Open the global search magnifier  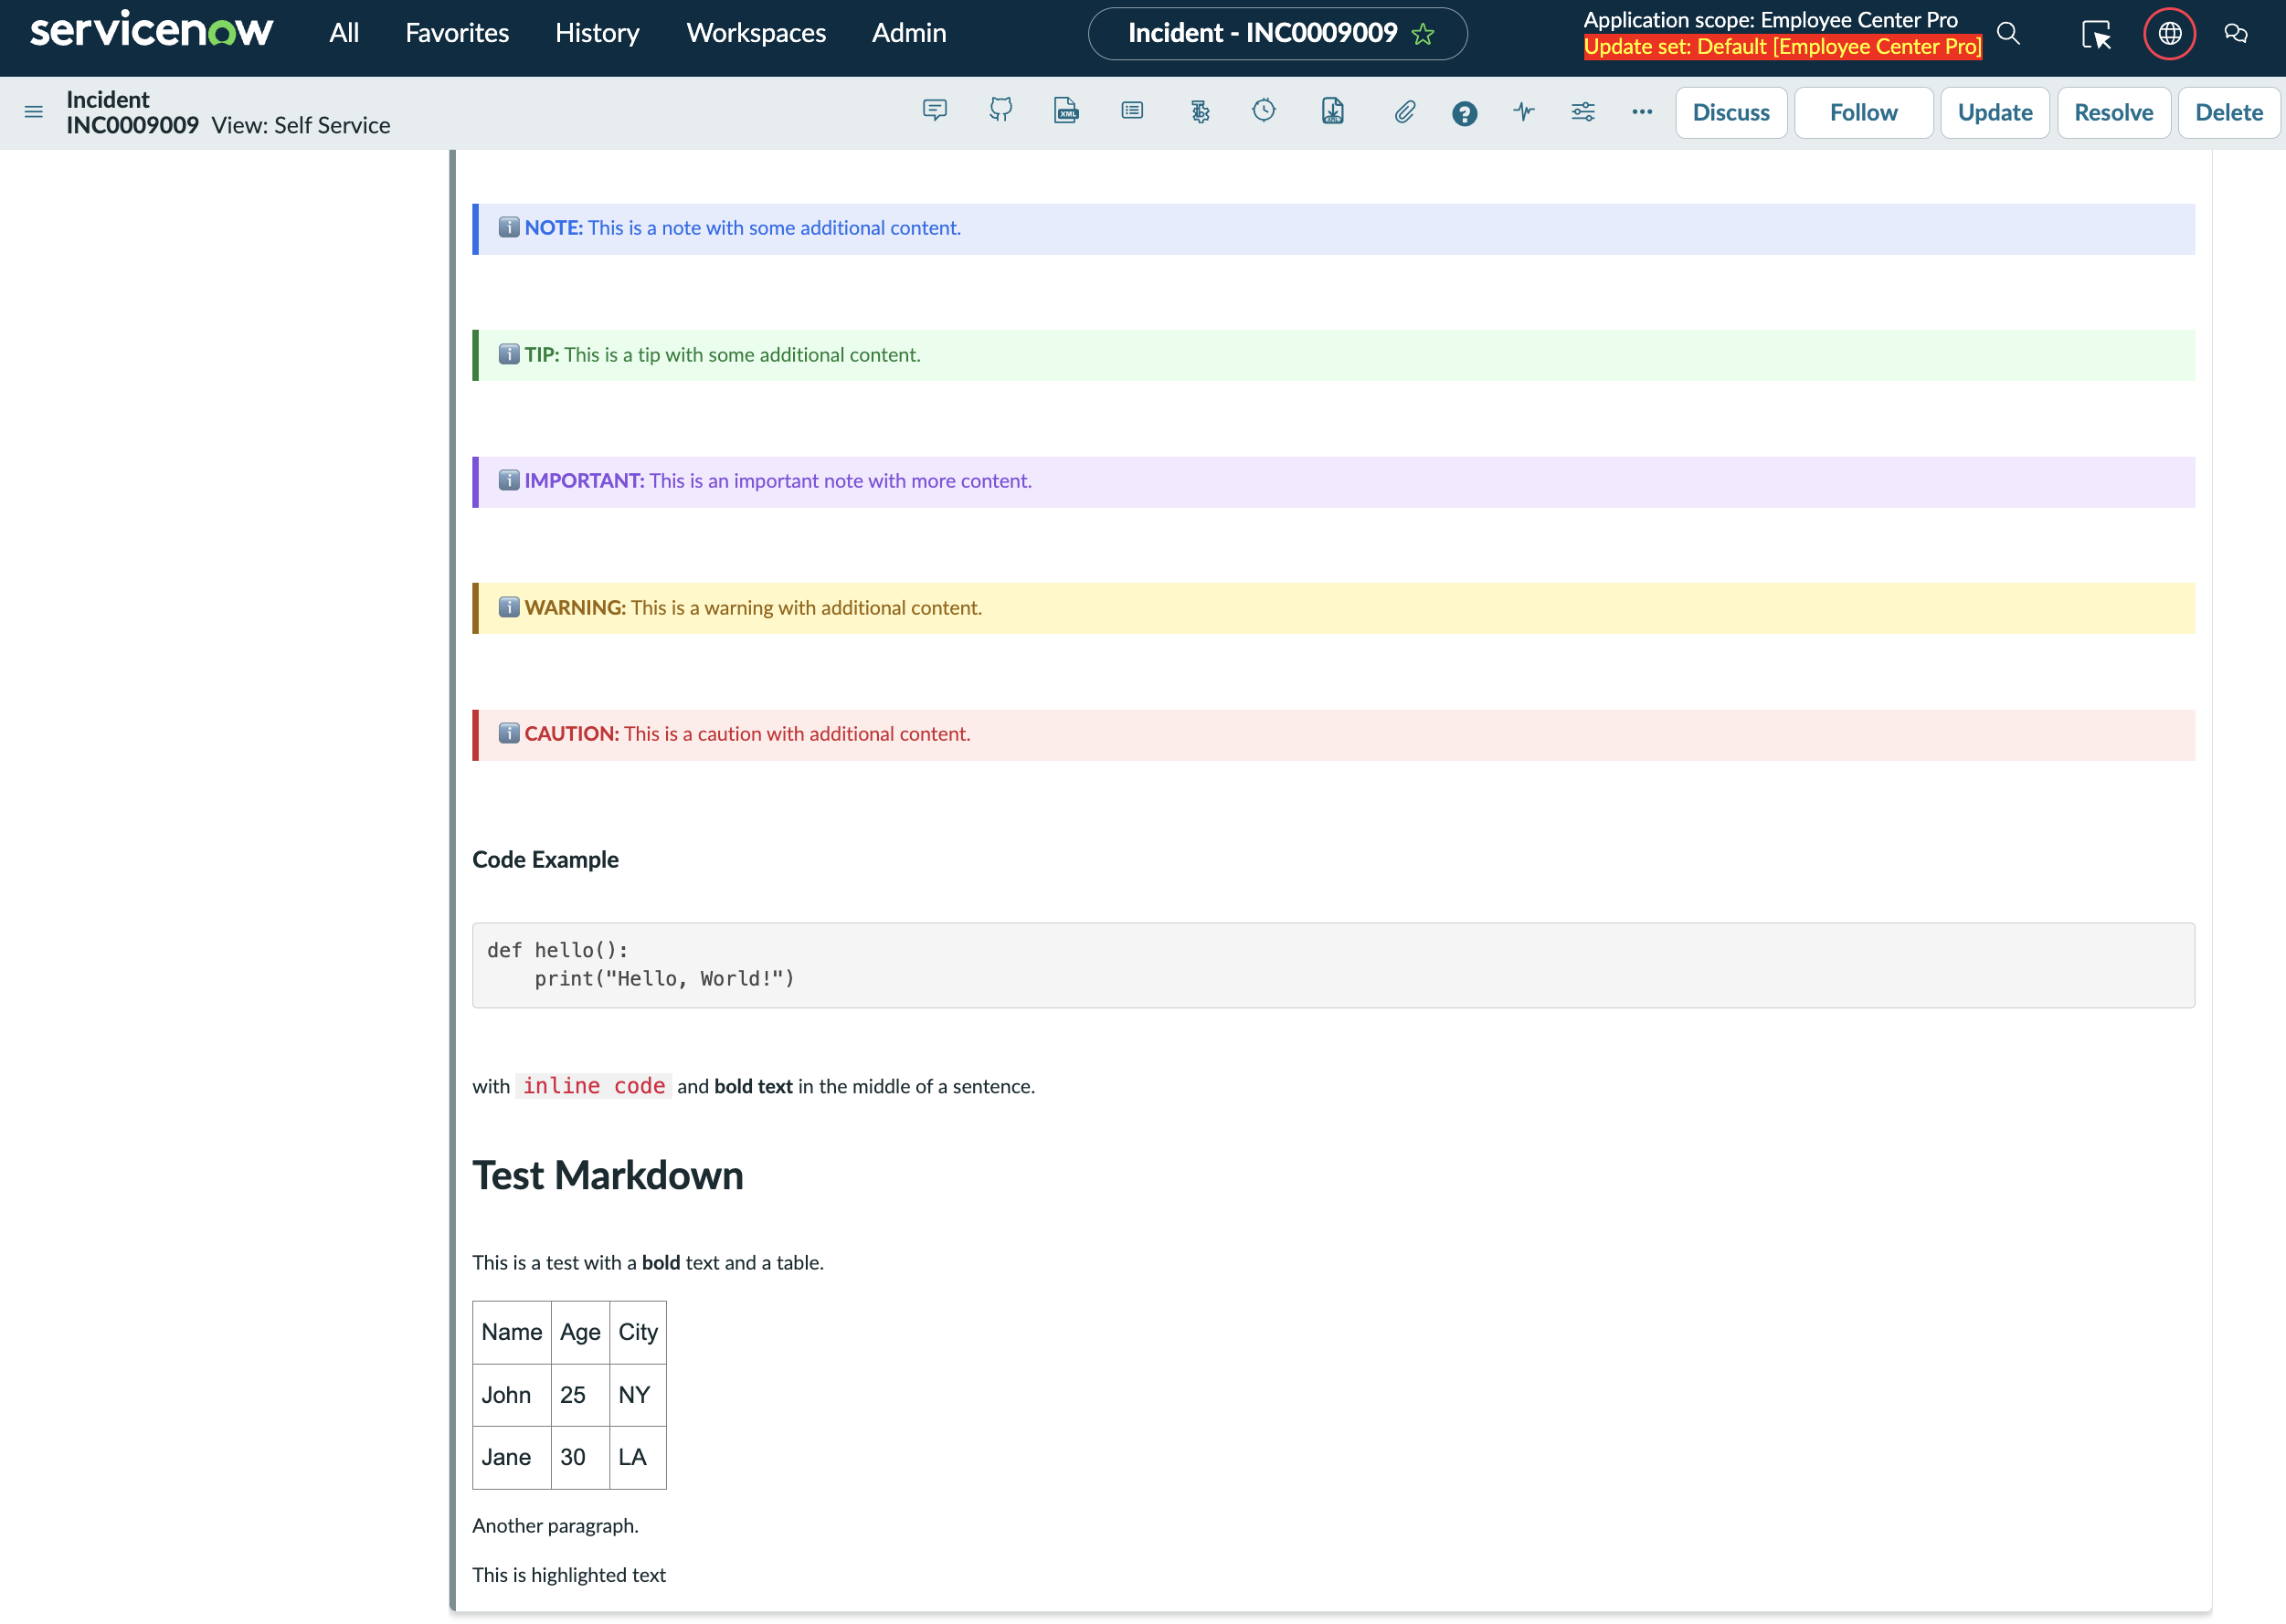click(x=2009, y=33)
